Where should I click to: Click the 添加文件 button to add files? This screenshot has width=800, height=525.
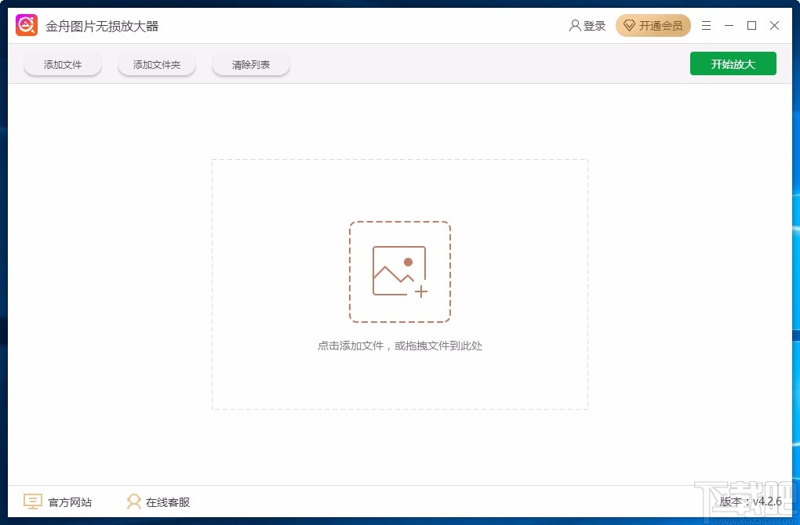tap(62, 65)
